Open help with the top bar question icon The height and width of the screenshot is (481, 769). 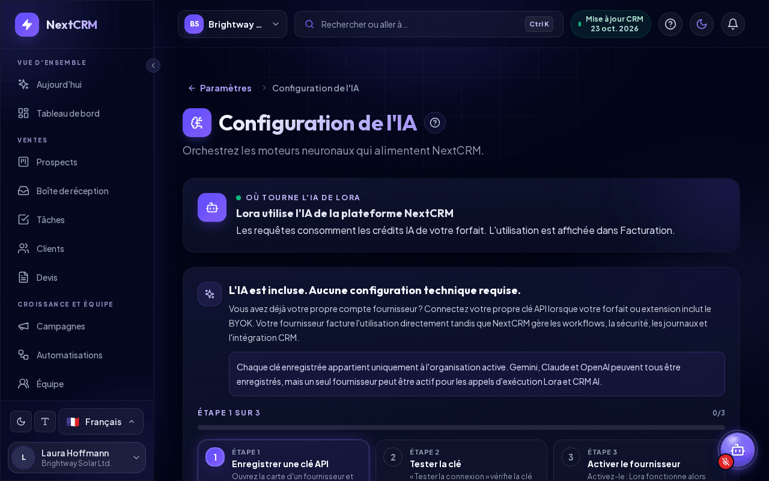pos(670,24)
